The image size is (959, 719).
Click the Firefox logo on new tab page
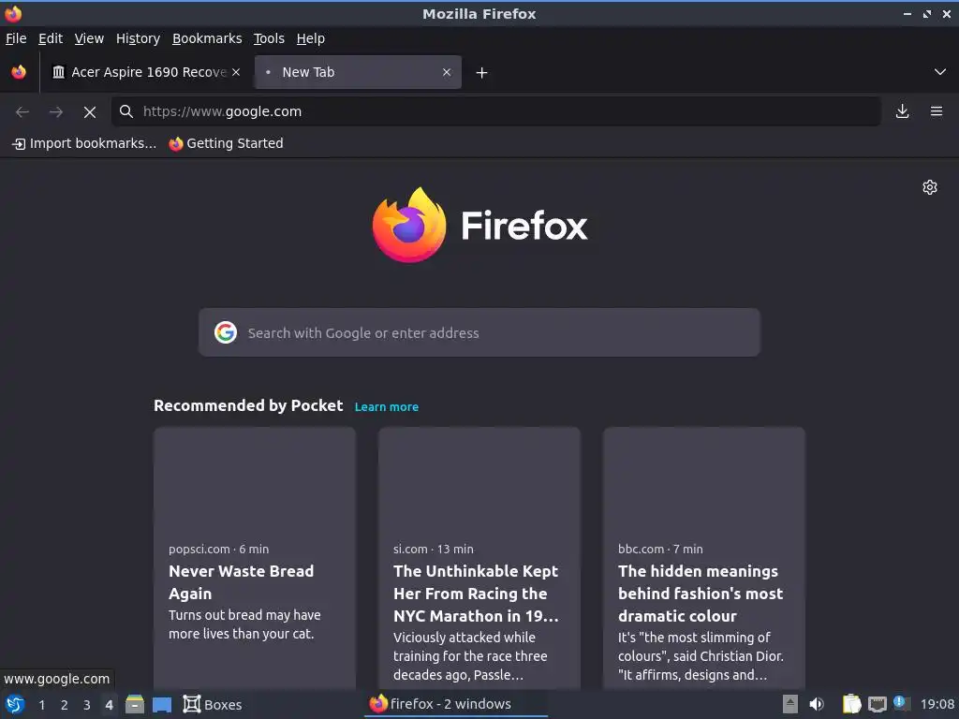pos(480,225)
